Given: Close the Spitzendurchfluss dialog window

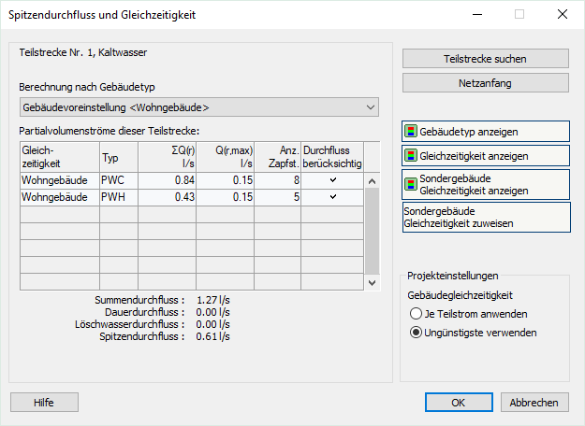Looking at the screenshot, I should [563, 14].
